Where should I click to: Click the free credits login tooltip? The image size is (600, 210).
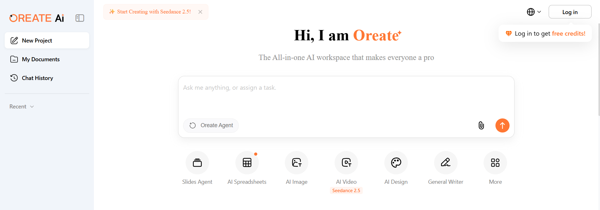tap(545, 33)
